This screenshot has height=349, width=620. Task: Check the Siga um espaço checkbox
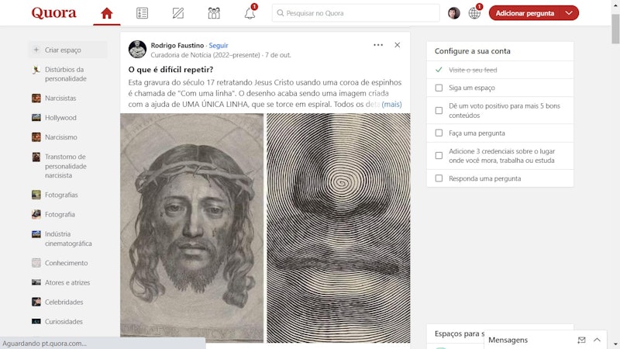point(439,88)
